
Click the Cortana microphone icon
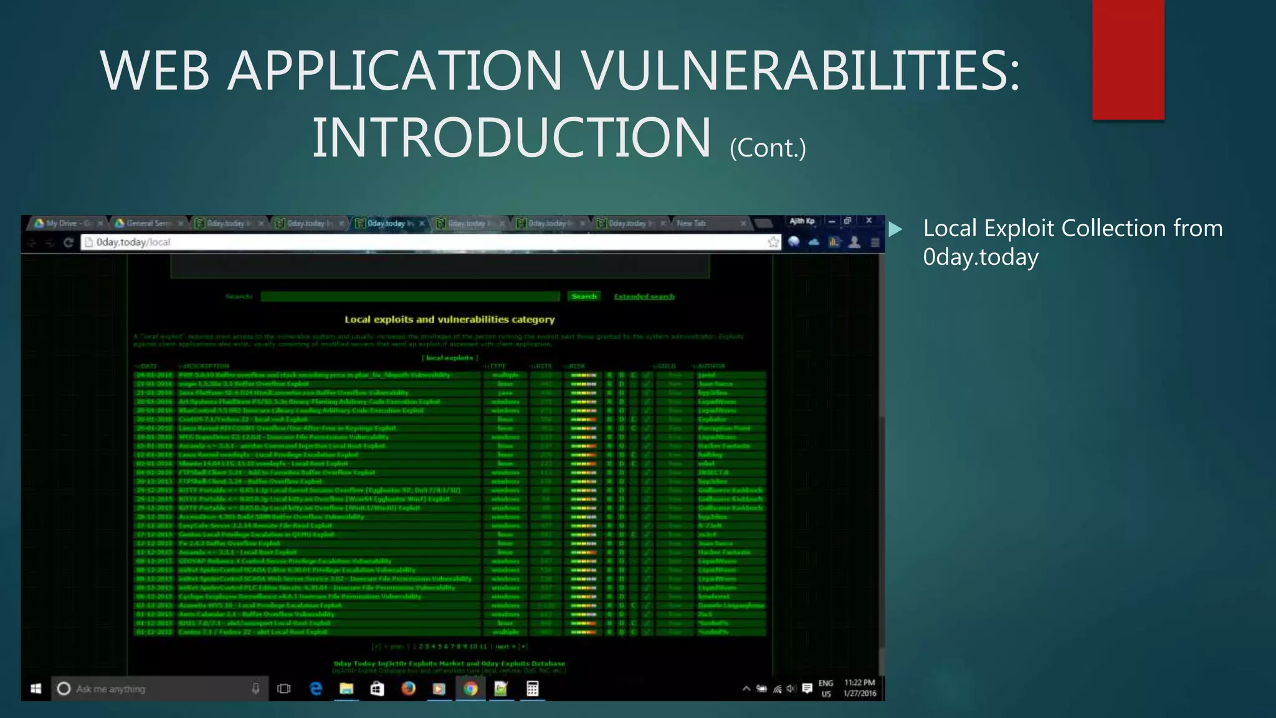(x=255, y=689)
